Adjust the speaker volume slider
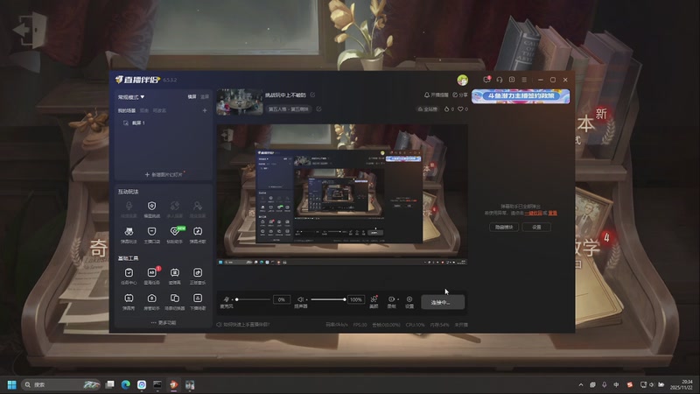 click(327, 299)
